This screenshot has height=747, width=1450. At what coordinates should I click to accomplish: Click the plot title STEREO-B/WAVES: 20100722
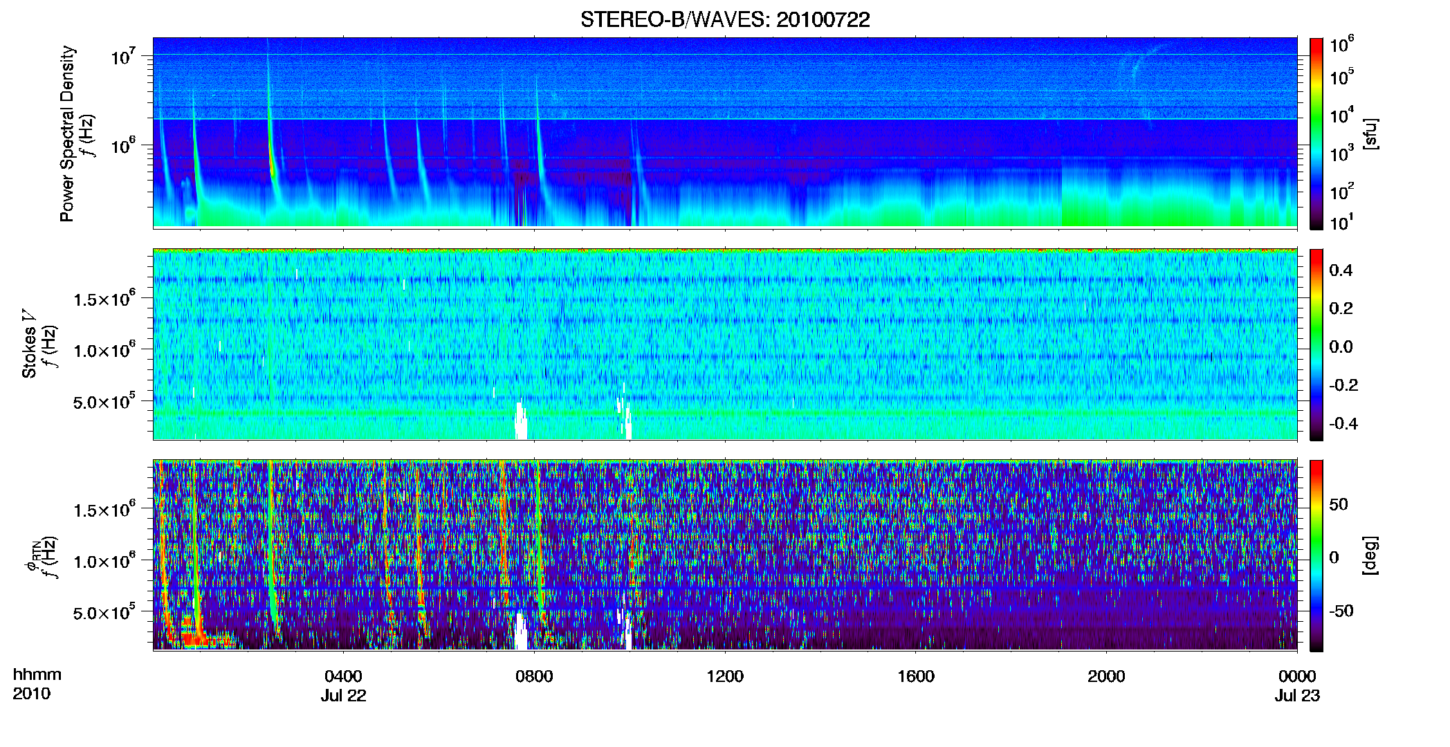tap(725, 20)
